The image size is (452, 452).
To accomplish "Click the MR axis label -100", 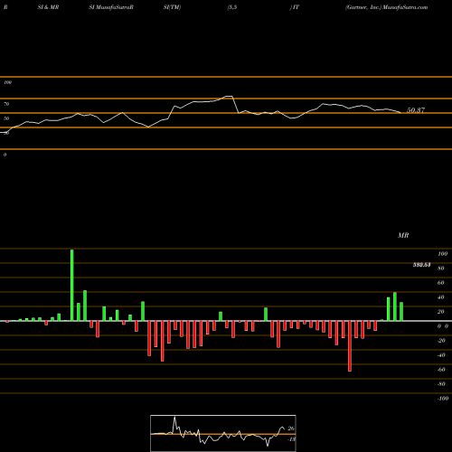I will (x=443, y=399).
